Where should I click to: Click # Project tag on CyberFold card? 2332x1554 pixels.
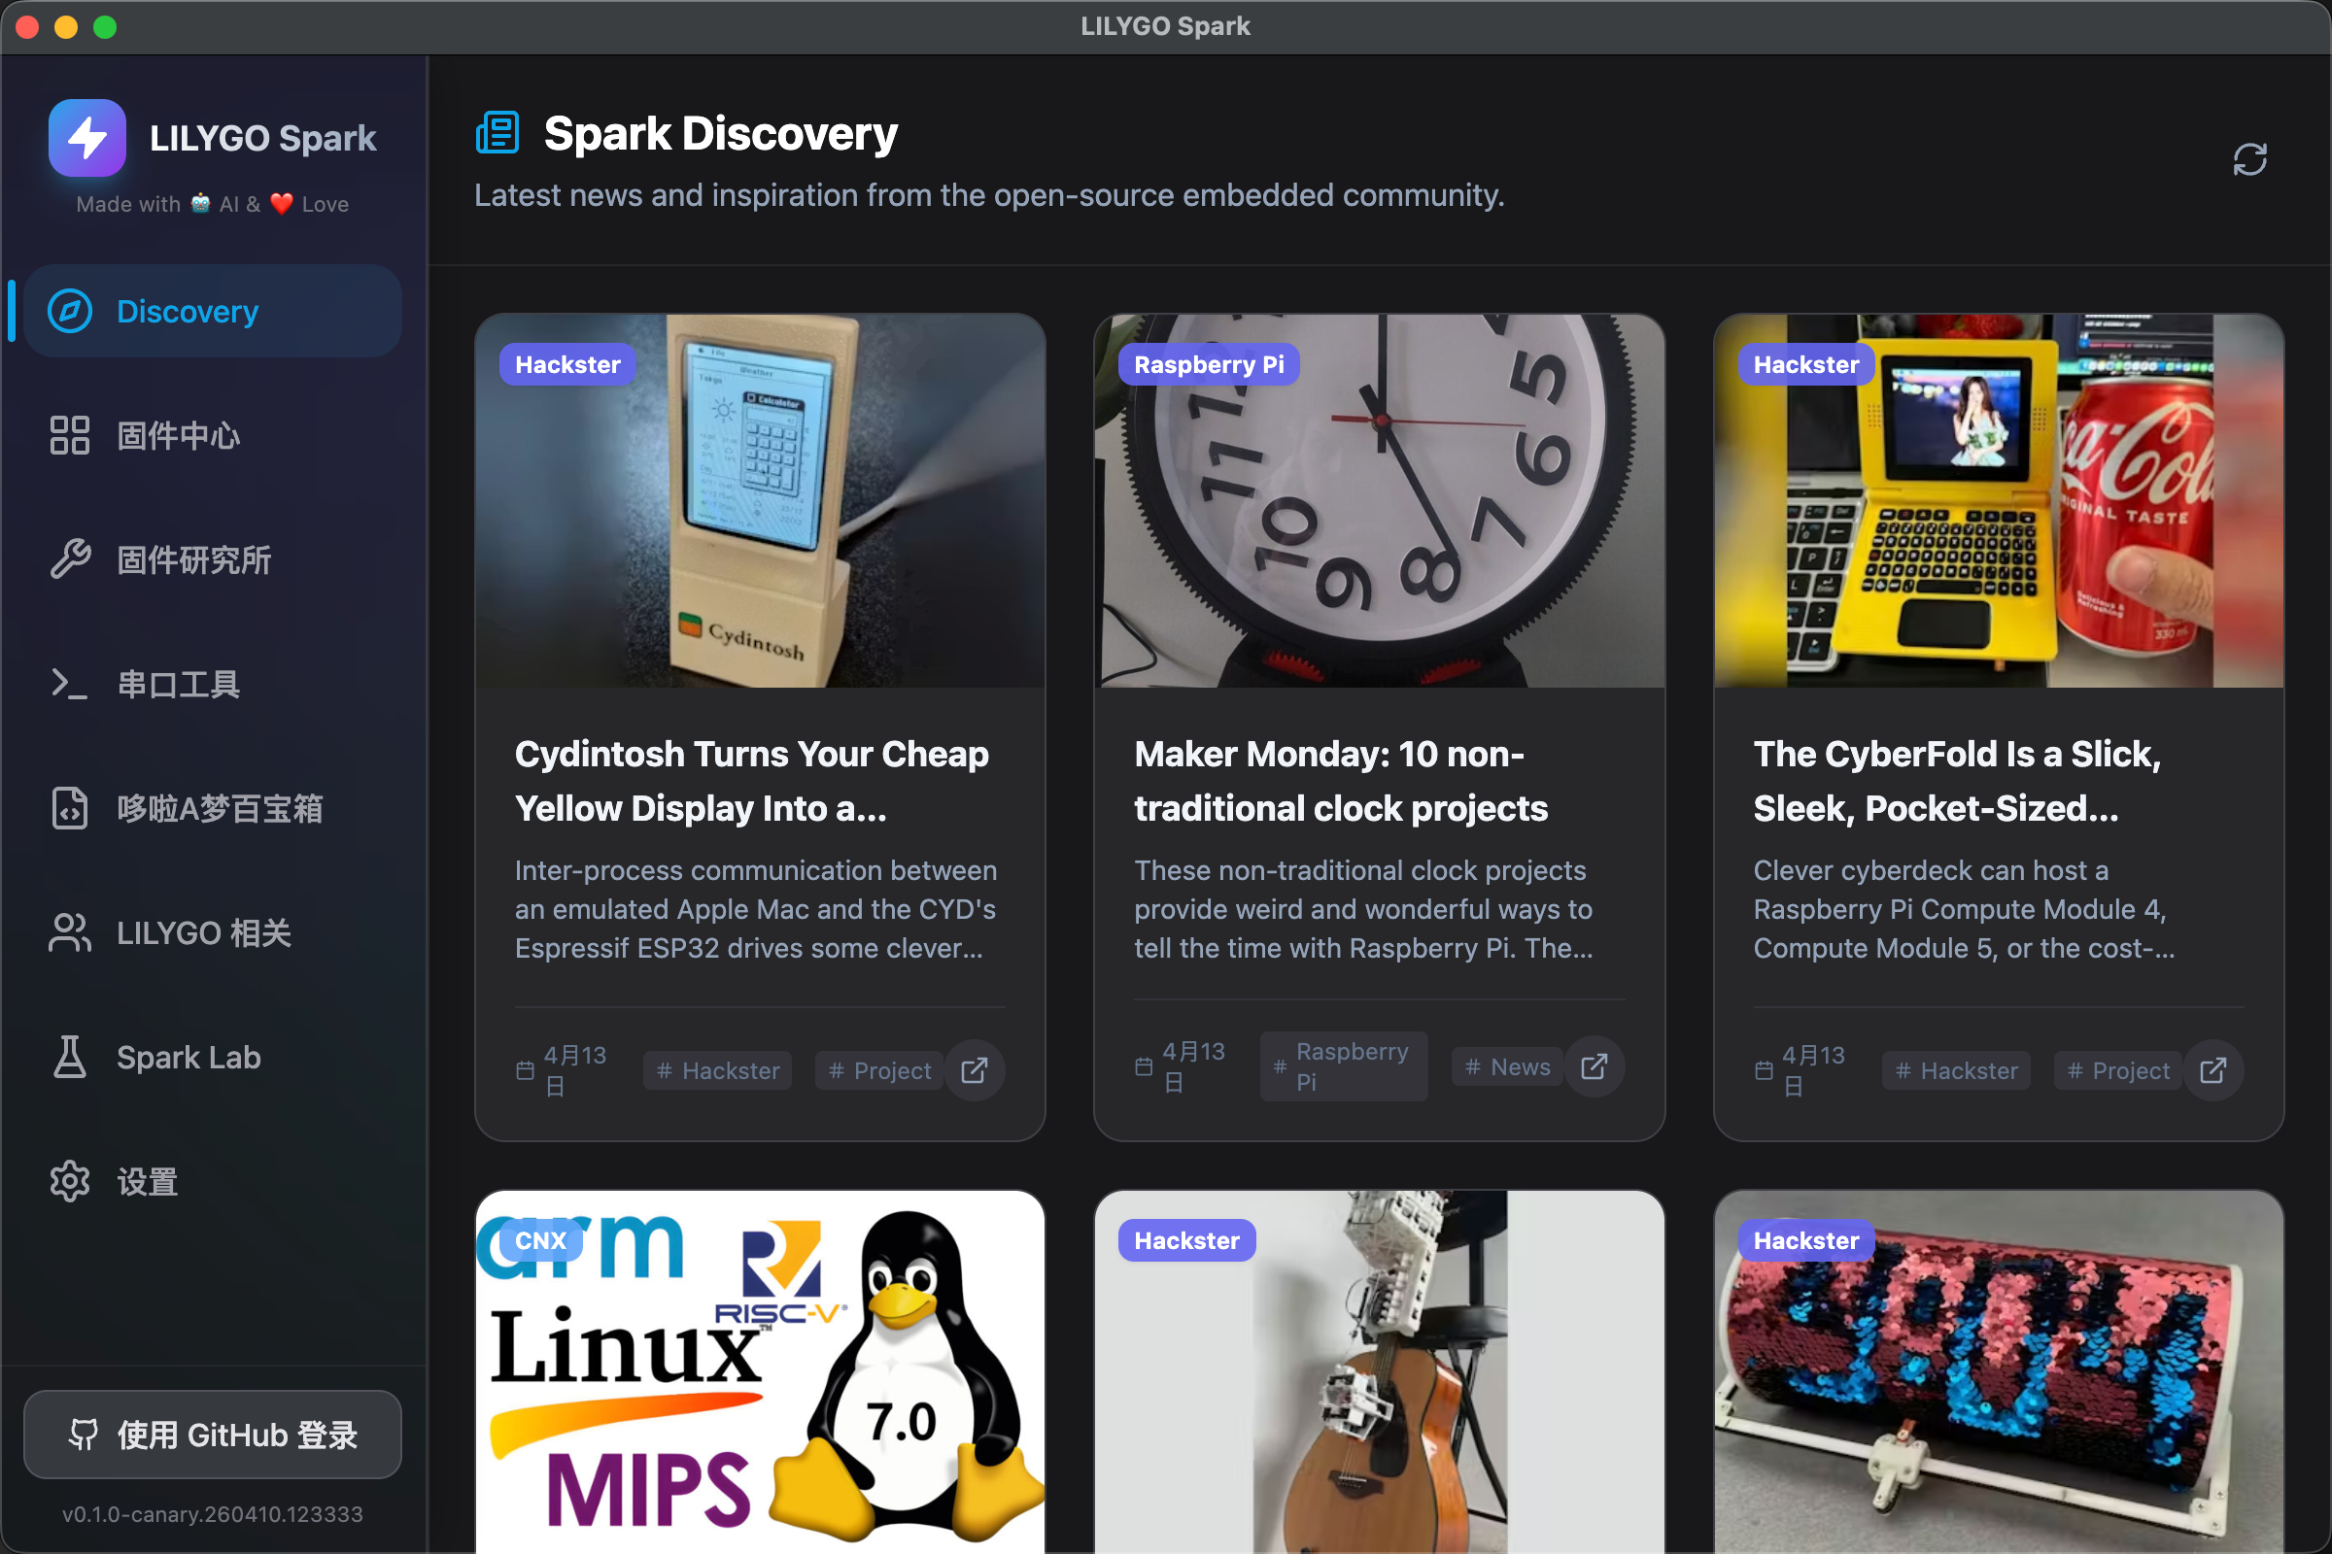click(x=2118, y=1070)
